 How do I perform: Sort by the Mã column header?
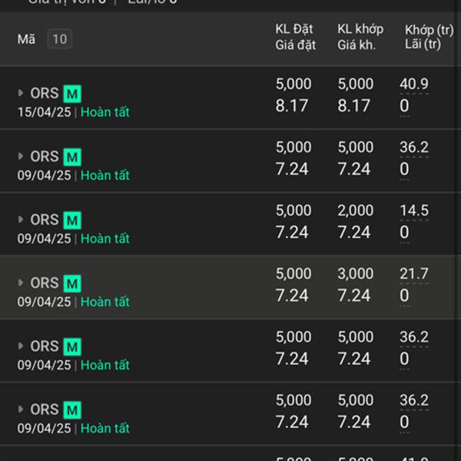(x=26, y=39)
